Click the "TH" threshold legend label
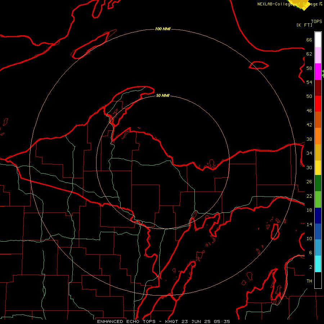This screenshot has height=324, width=324. (x=309, y=281)
